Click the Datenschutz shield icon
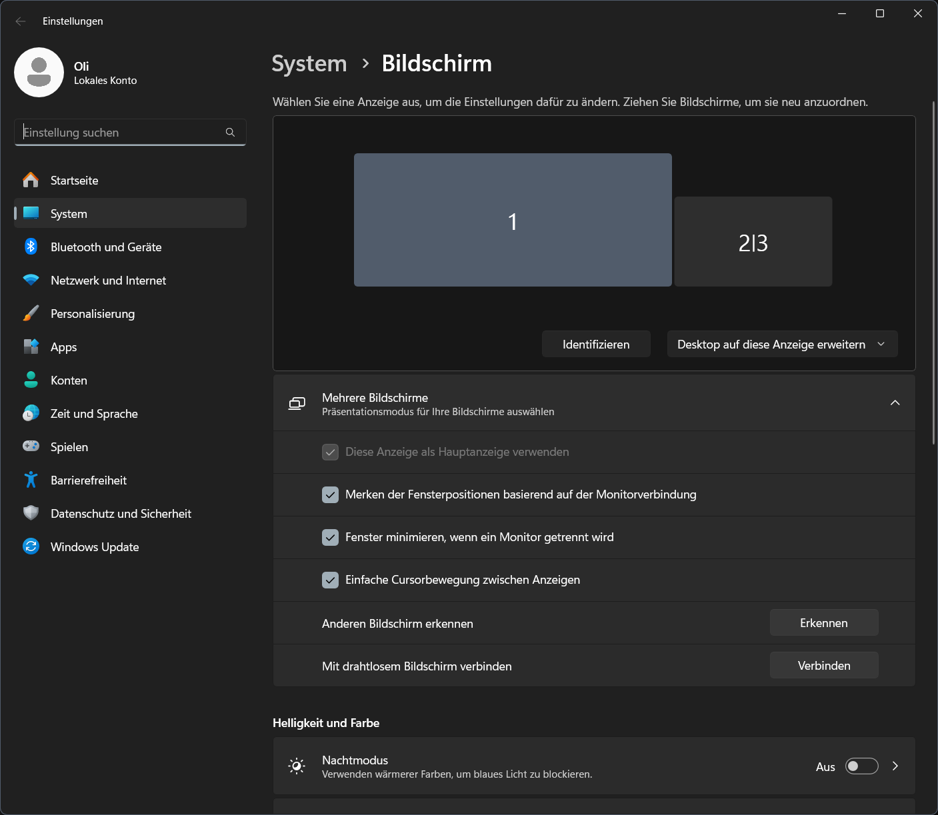Image resolution: width=938 pixels, height=815 pixels. coord(31,513)
